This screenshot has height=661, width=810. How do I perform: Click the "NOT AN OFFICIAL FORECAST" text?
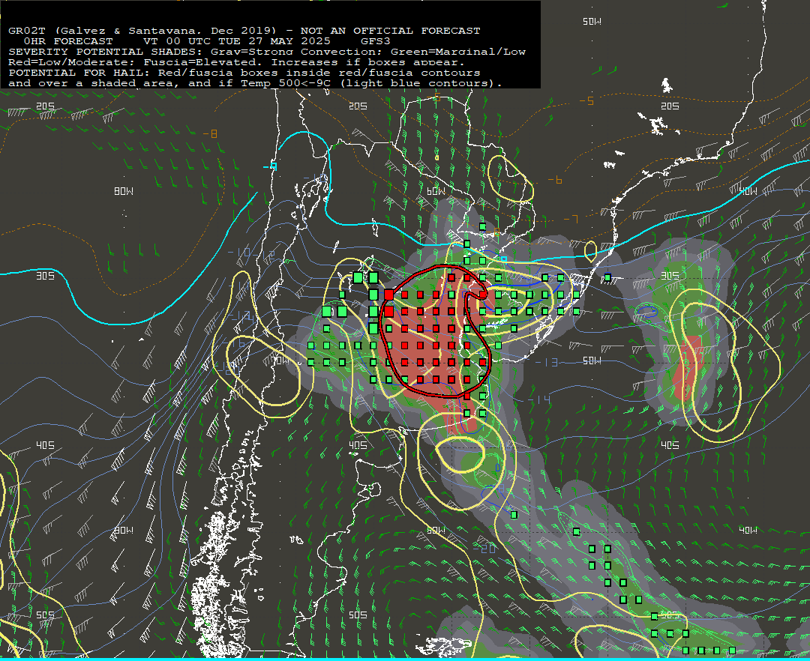(391, 31)
